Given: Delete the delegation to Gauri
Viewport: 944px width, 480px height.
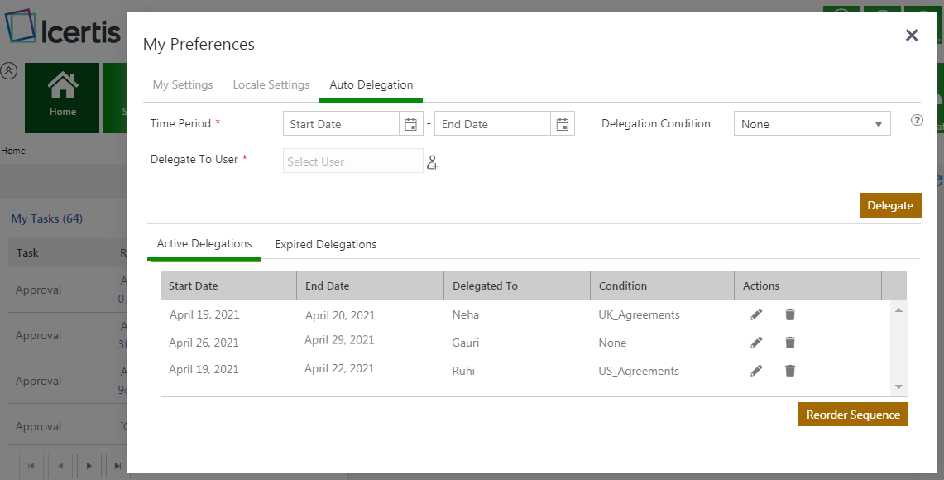Looking at the screenshot, I should [x=790, y=343].
